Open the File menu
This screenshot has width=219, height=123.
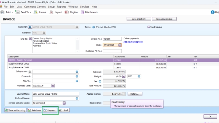click(5, 7)
